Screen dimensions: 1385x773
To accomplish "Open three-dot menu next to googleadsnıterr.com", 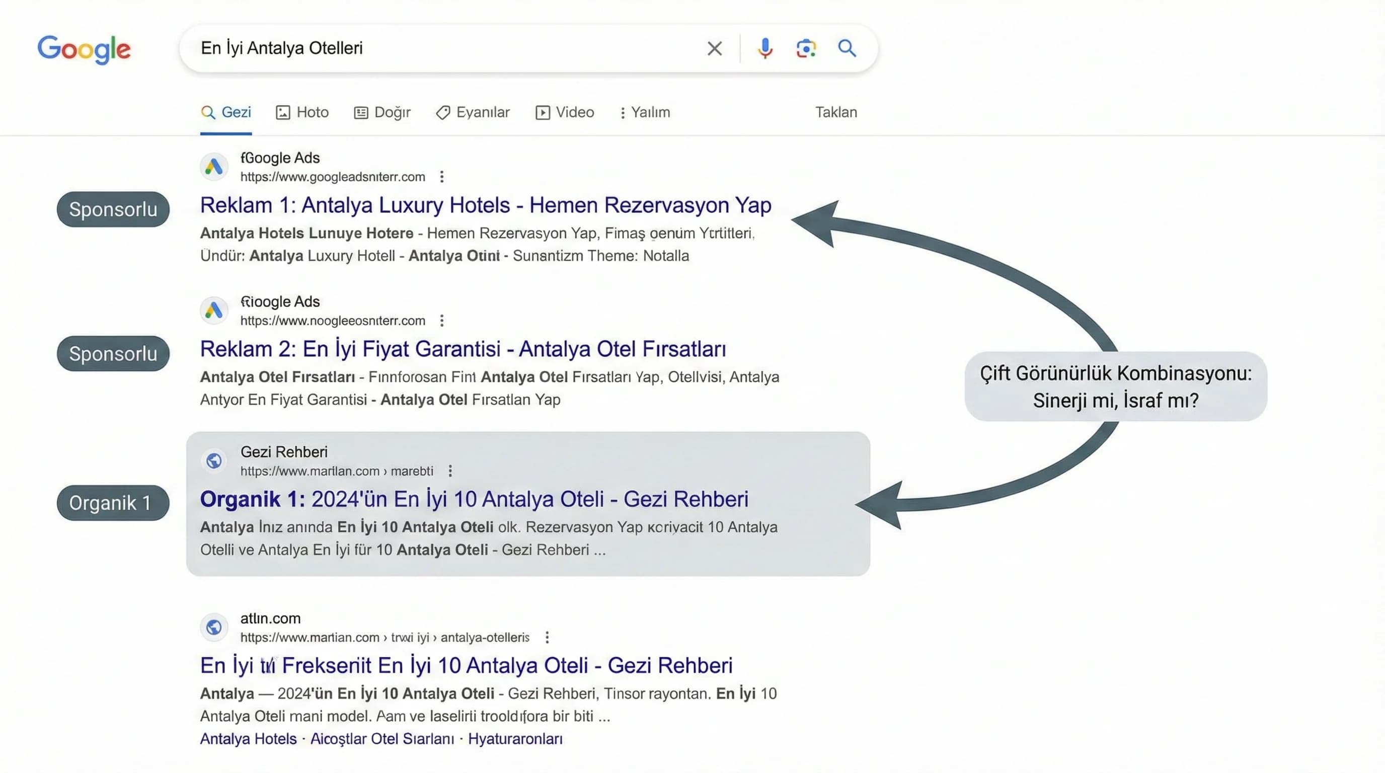I will [441, 177].
